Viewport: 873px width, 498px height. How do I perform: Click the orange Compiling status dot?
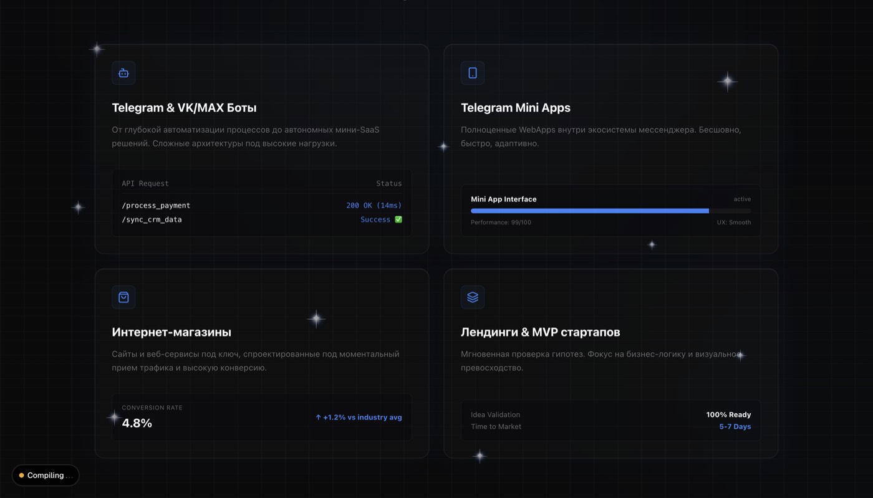pyautogui.click(x=21, y=476)
